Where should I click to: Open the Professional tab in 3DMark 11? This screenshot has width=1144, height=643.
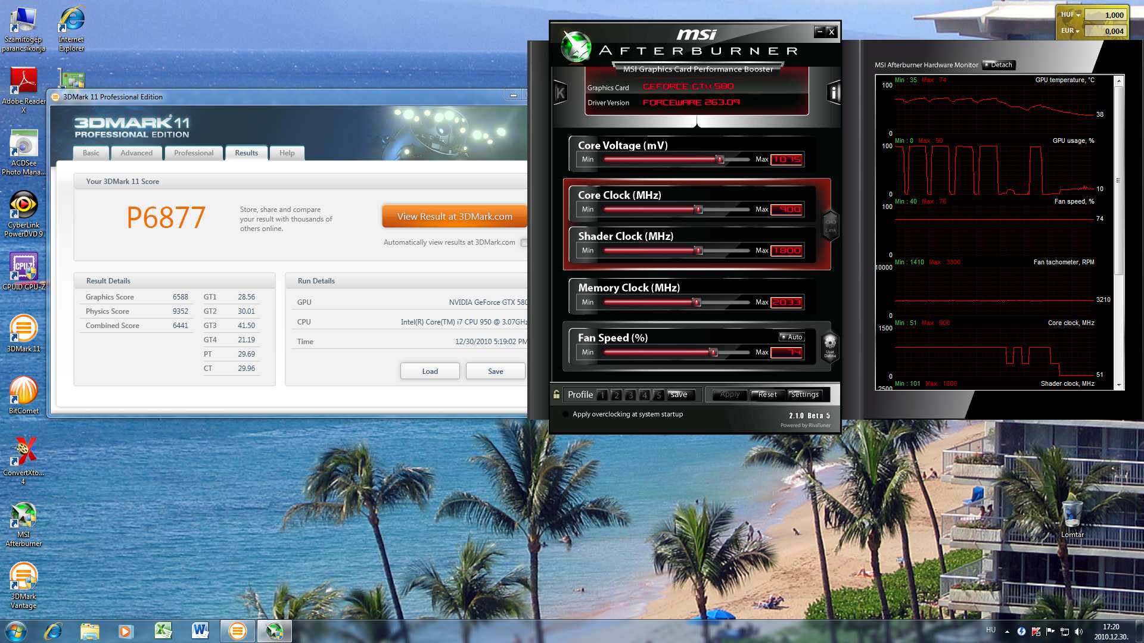click(x=194, y=153)
